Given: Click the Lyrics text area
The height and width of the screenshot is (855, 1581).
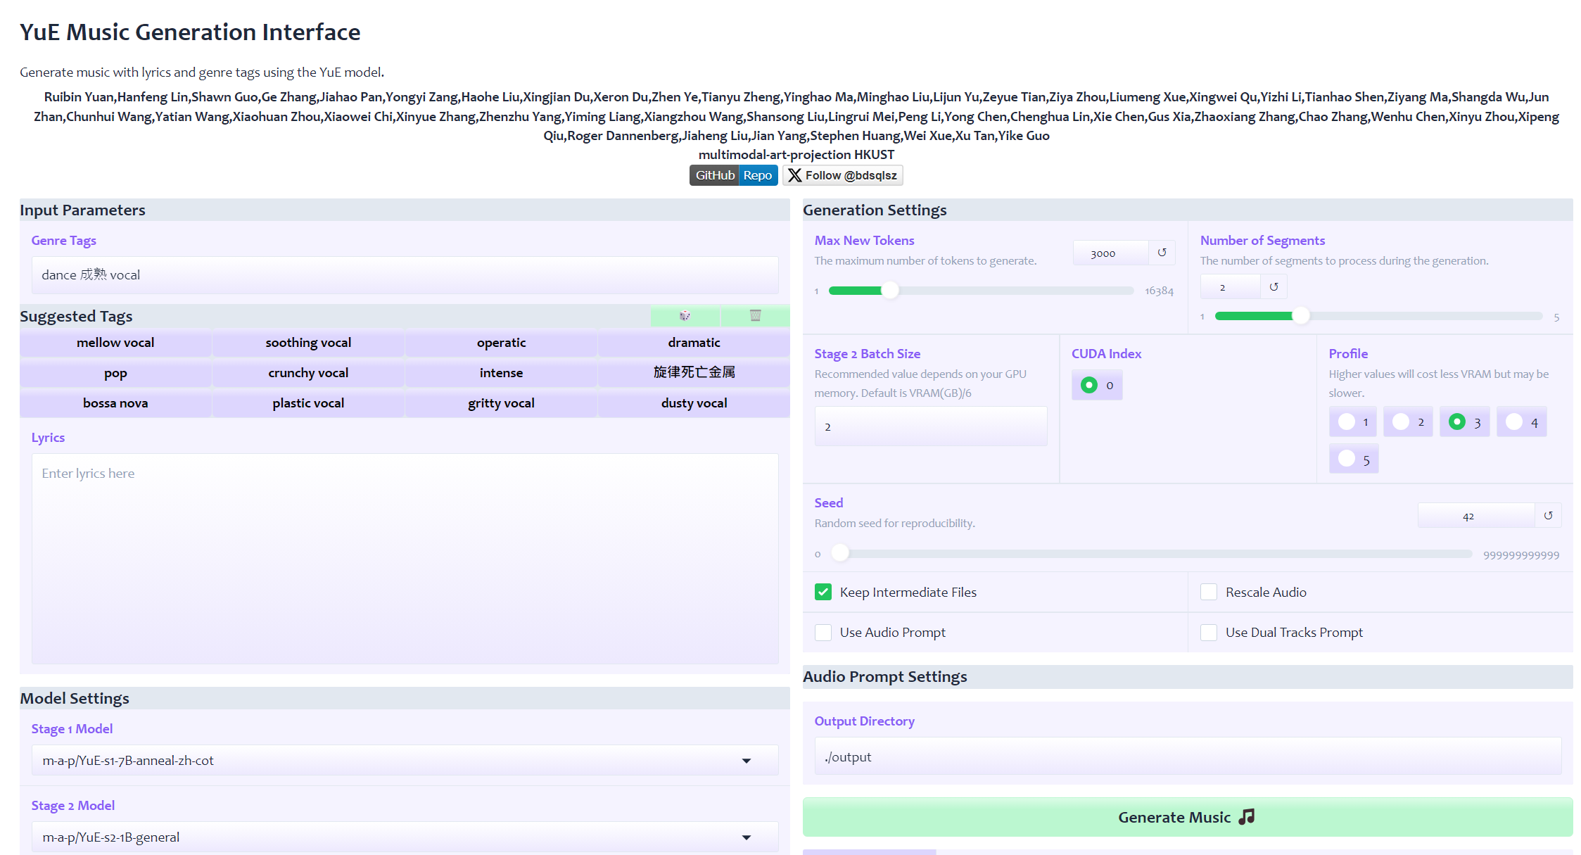Looking at the screenshot, I should pyautogui.click(x=405, y=559).
